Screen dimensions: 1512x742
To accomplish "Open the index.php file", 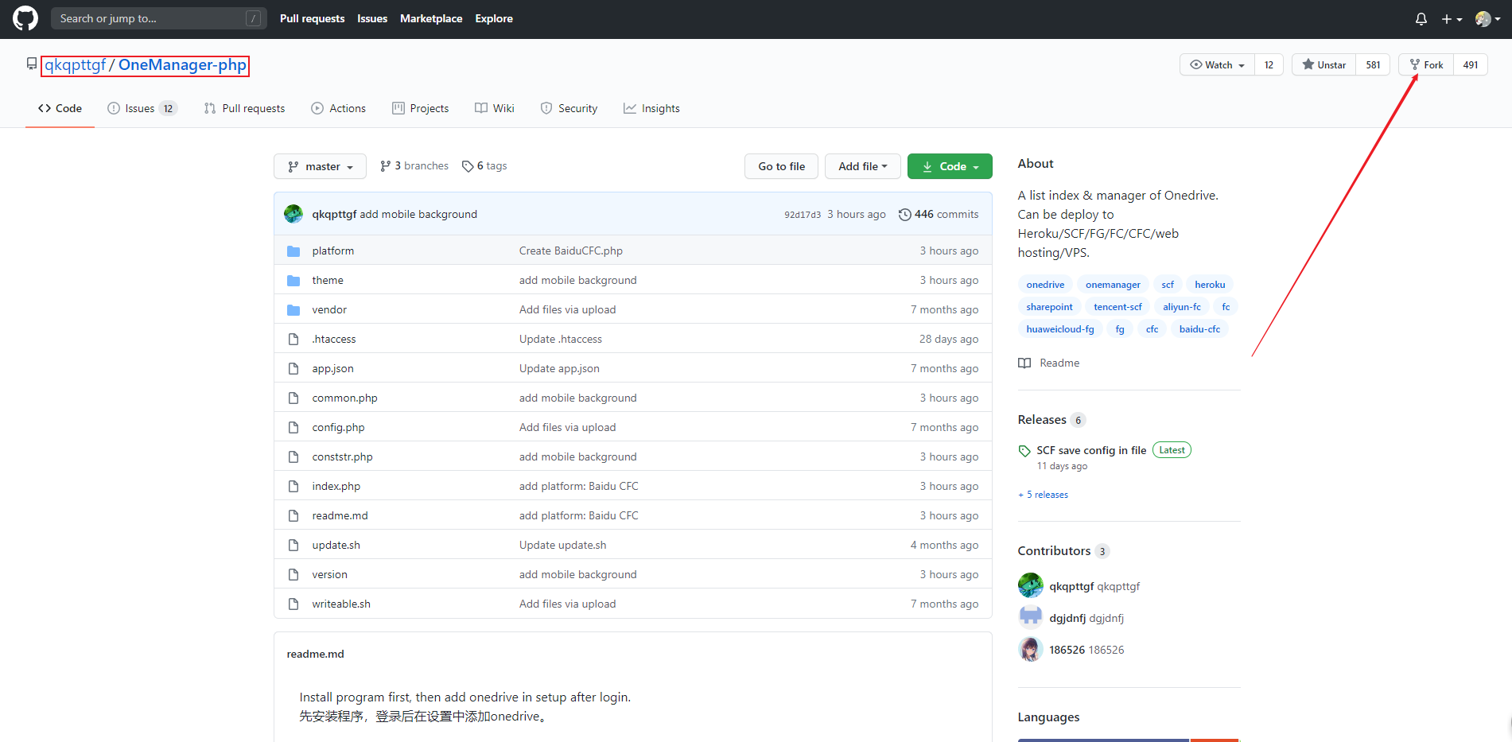I will tap(336, 486).
